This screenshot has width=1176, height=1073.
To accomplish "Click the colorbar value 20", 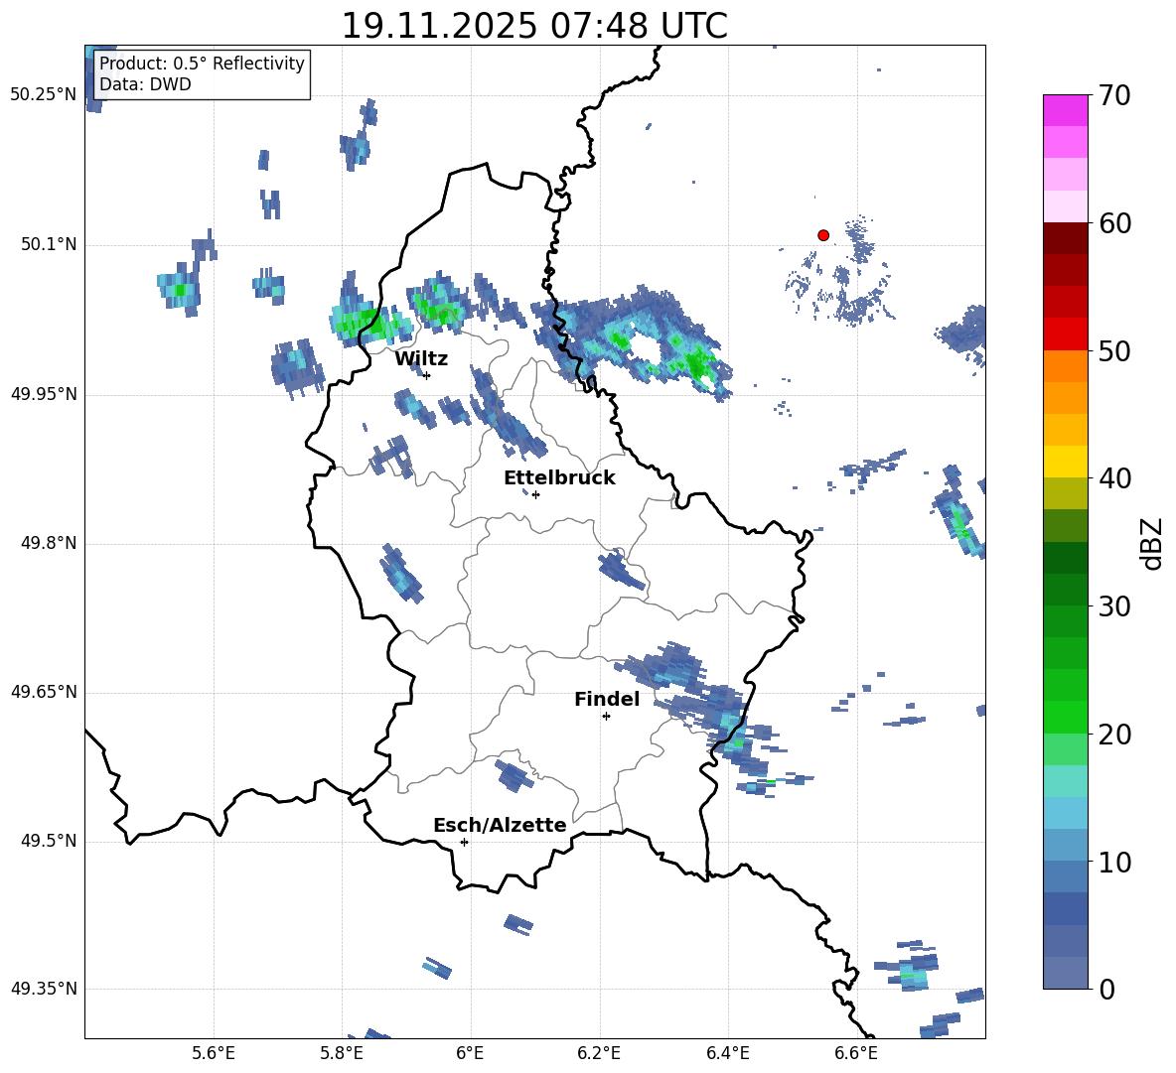I will [1113, 735].
